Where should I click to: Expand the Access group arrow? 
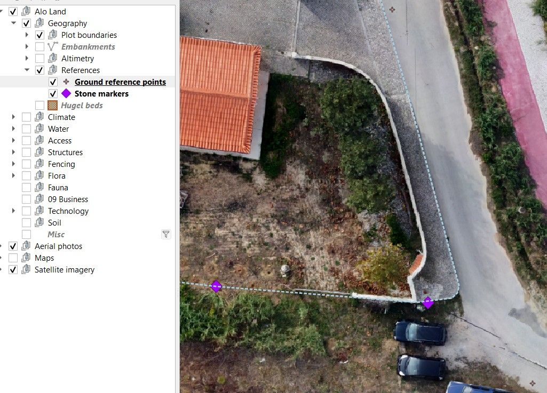[13, 141]
